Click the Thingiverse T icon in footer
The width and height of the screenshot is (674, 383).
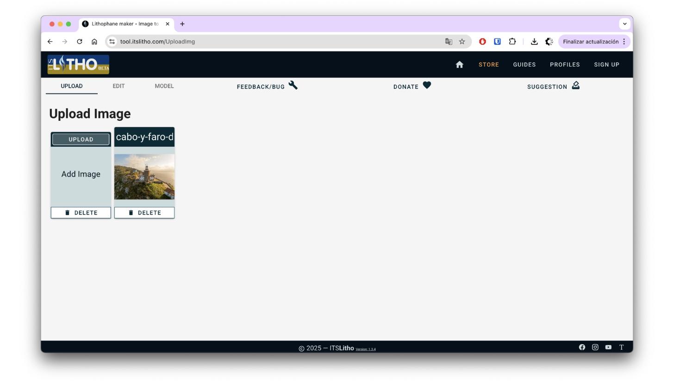pos(622,347)
